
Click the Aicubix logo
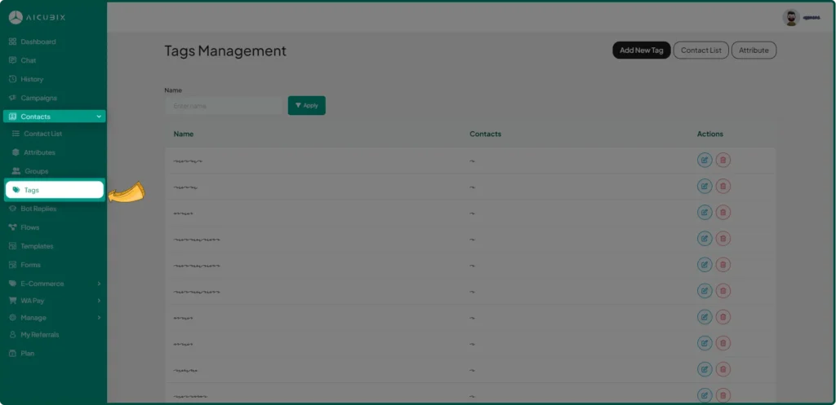[x=39, y=17]
